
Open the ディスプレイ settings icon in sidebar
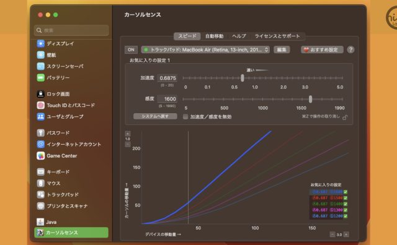coord(41,43)
